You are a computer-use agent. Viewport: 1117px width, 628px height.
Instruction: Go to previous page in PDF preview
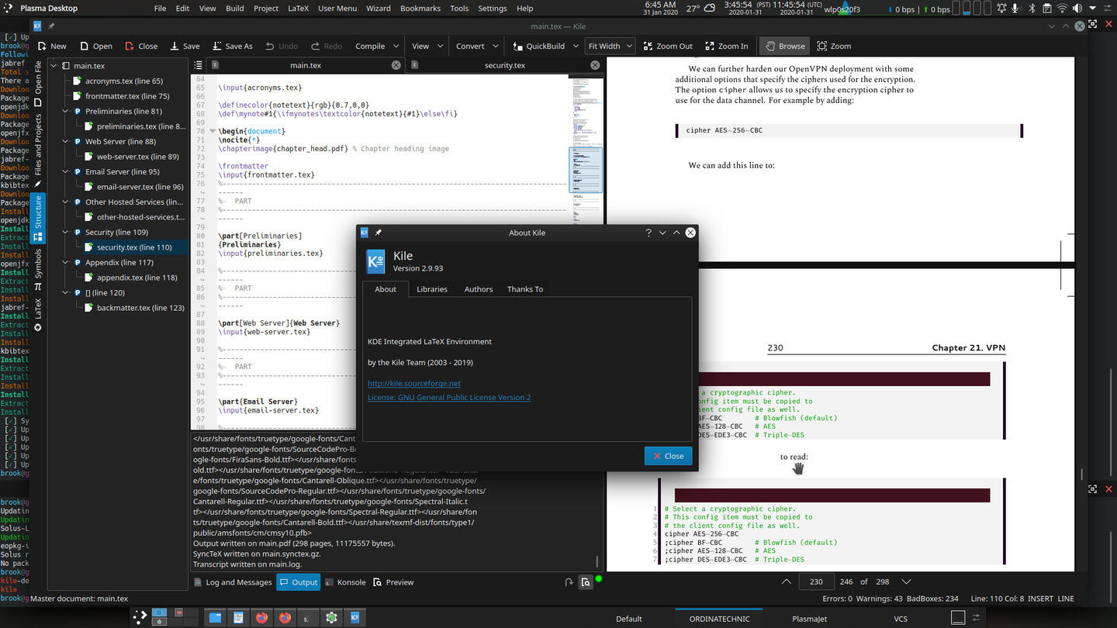coord(787,581)
